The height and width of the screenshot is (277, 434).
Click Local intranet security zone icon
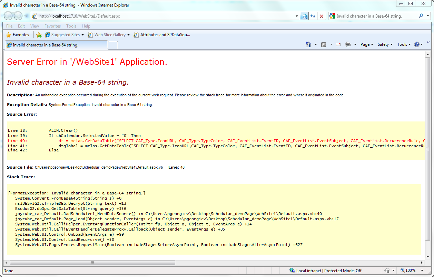292,270
